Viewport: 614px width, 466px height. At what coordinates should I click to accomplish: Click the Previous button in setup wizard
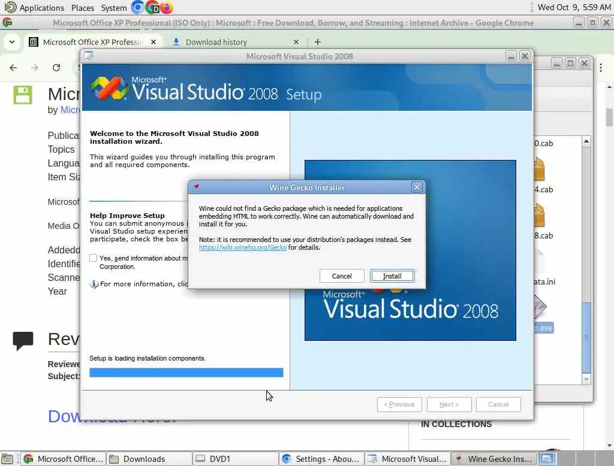click(x=399, y=404)
